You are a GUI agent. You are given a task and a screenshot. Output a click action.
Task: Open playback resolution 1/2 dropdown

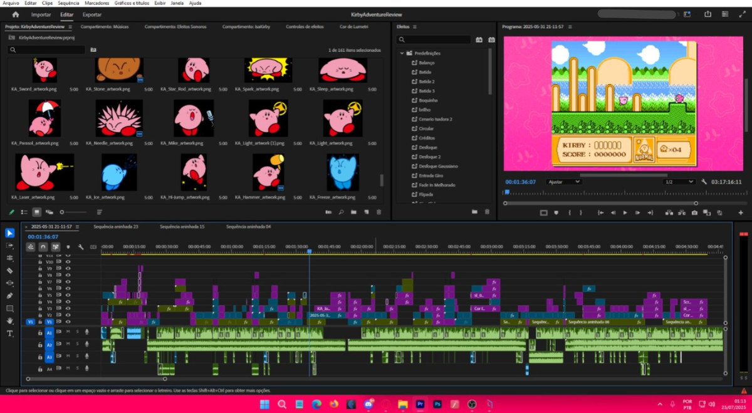[679, 182]
